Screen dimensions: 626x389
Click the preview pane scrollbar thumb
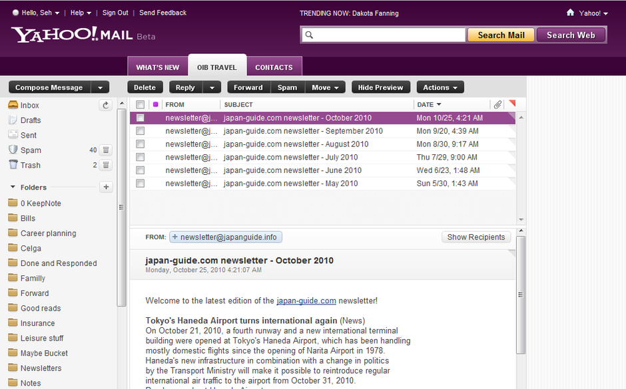point(521,295)
